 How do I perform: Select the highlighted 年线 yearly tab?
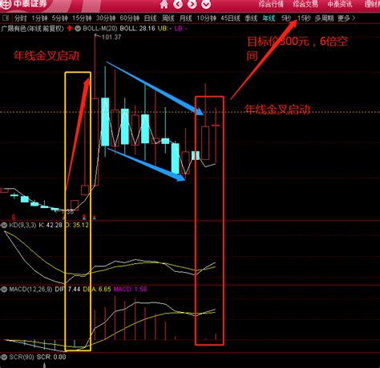(x=269, y=18)
